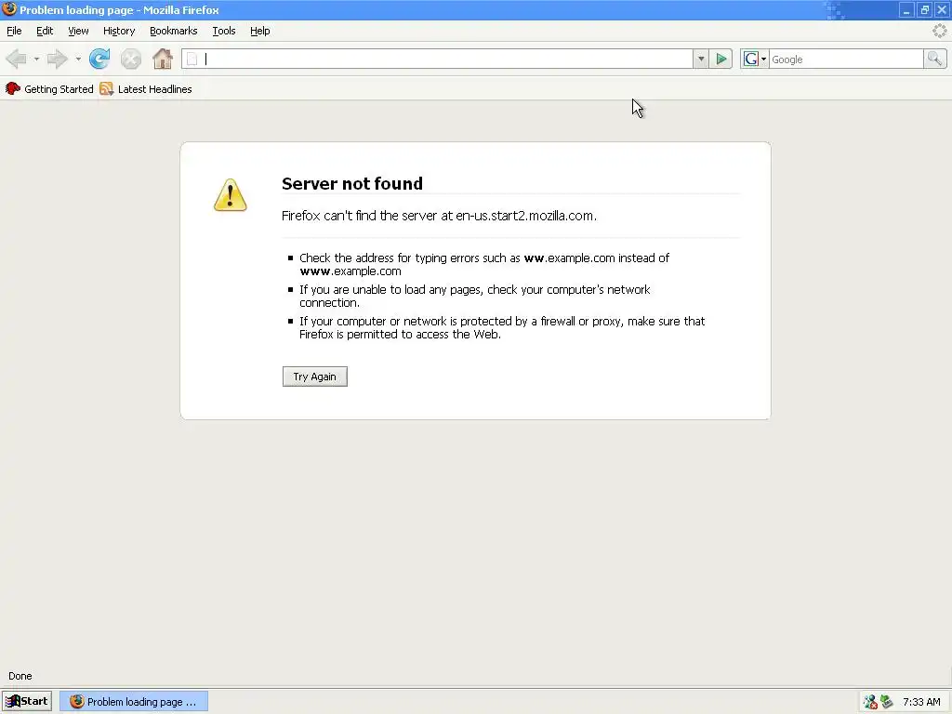Click the Stop loading icon
Image resolution: width=952 pixels, height=714 pixels.
coord(130,59)
